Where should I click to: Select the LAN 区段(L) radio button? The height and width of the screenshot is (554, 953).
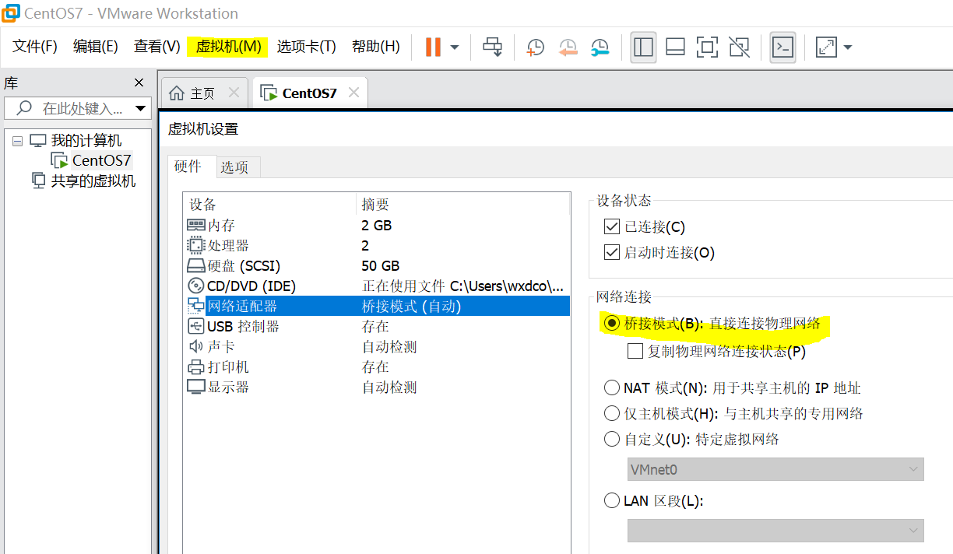(612, 500)
